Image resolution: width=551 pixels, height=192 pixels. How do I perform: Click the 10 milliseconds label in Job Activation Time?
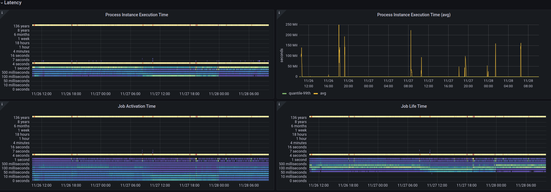17,177
